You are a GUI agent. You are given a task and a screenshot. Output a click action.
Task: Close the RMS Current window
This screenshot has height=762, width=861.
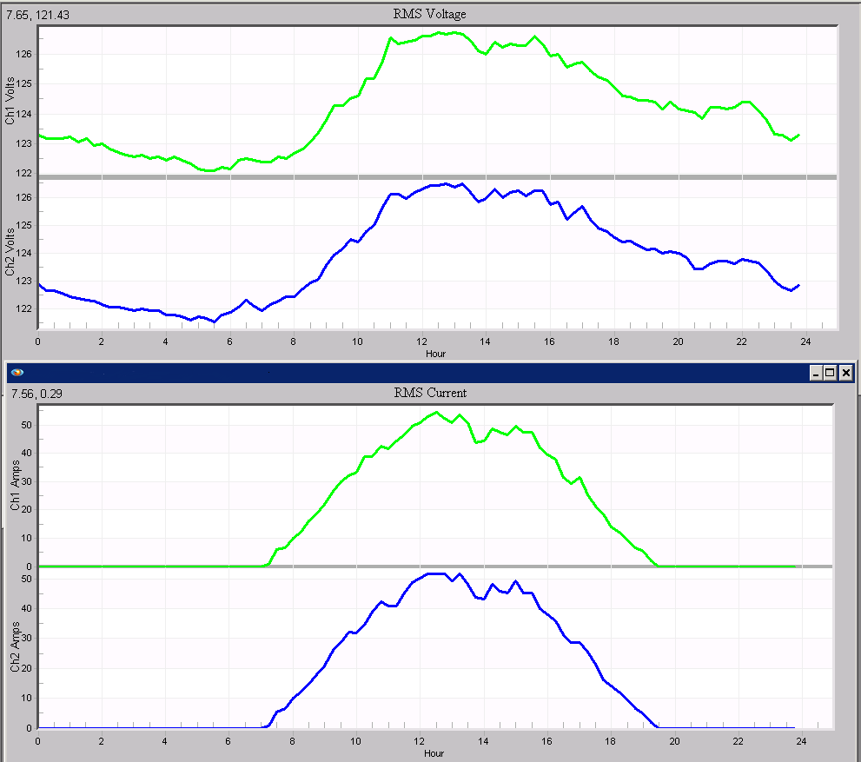coord(845,374)
